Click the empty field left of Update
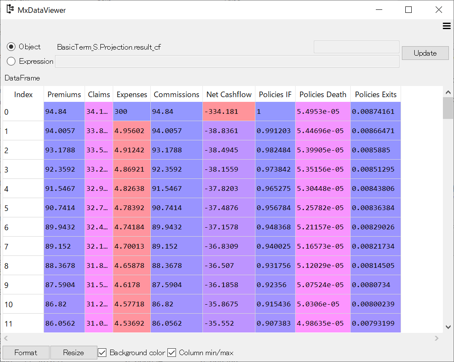 pos(357,47)
